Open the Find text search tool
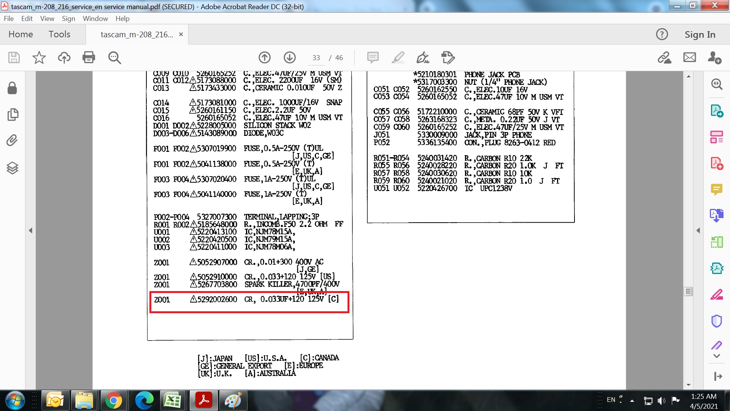 (x=114, y=57)
